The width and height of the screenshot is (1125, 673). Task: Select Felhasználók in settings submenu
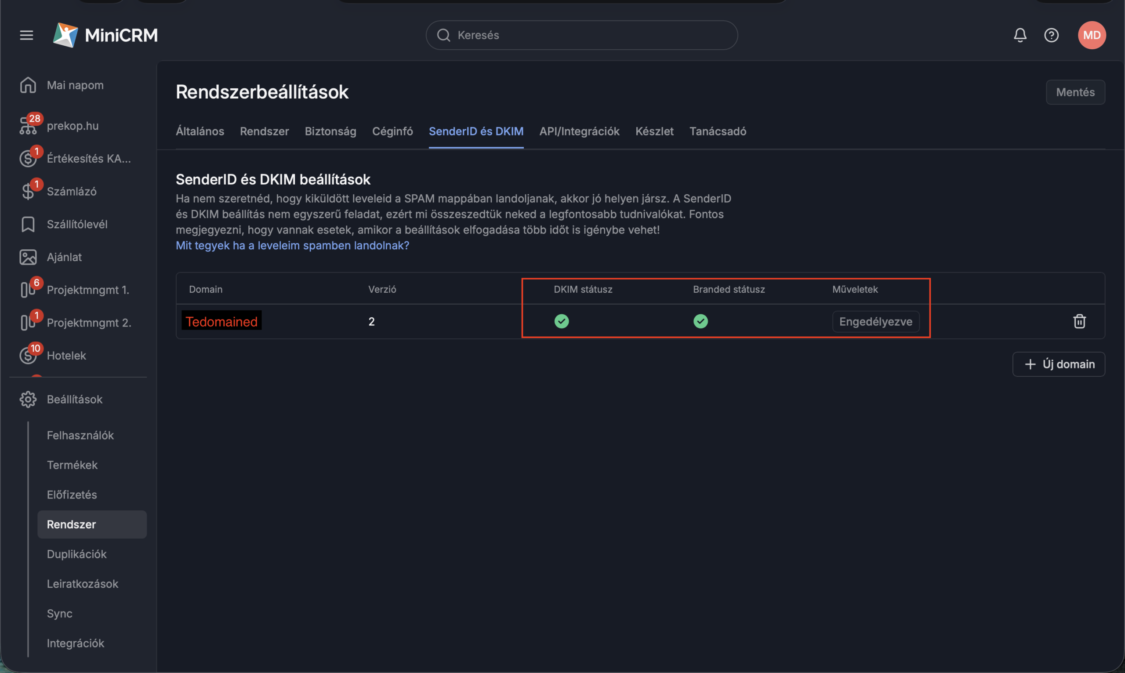point(80,435)
